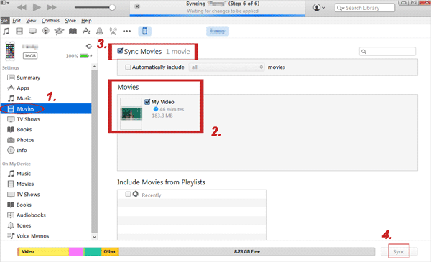Click the blurred device name tab in toolbar
The height and width of the screenshot is (262, 431).
point(218,32)
